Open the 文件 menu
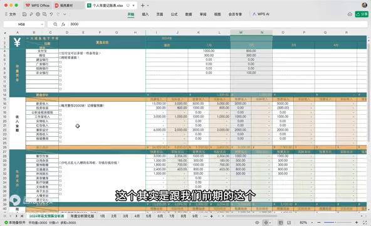 tap(11, 14)
